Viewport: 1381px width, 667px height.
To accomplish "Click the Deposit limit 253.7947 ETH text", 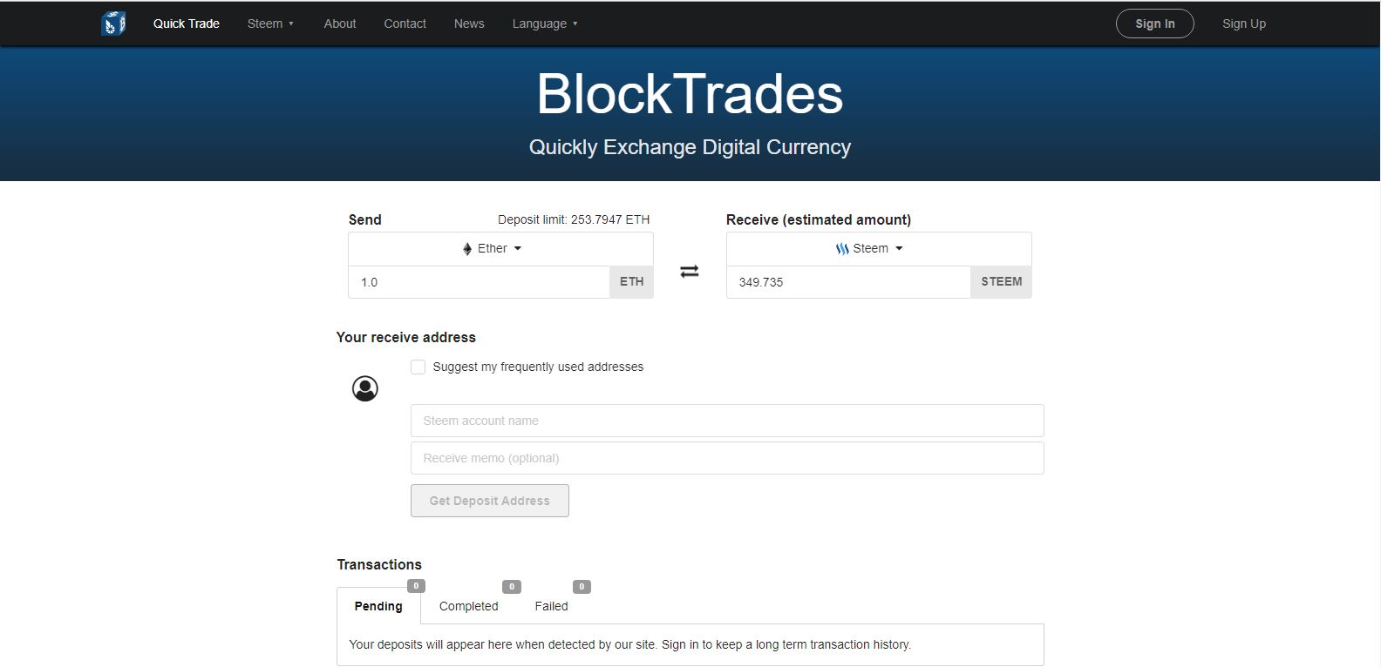I will point(574,219).
